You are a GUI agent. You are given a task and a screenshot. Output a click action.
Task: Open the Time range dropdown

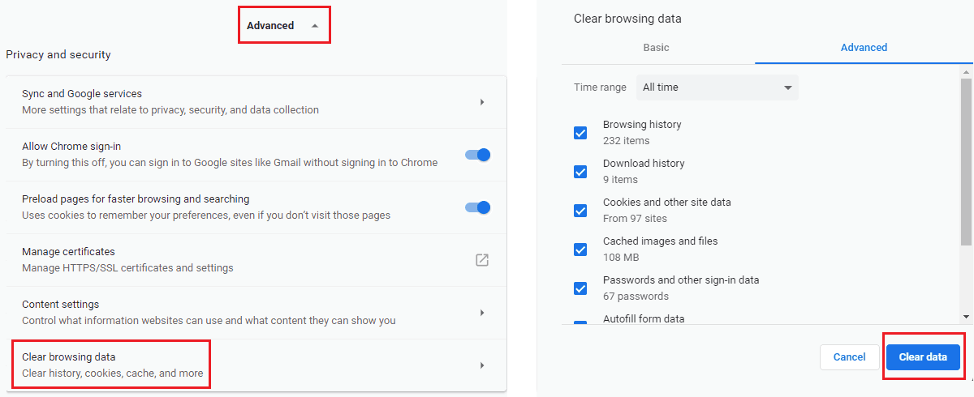[x=717, y=88]
